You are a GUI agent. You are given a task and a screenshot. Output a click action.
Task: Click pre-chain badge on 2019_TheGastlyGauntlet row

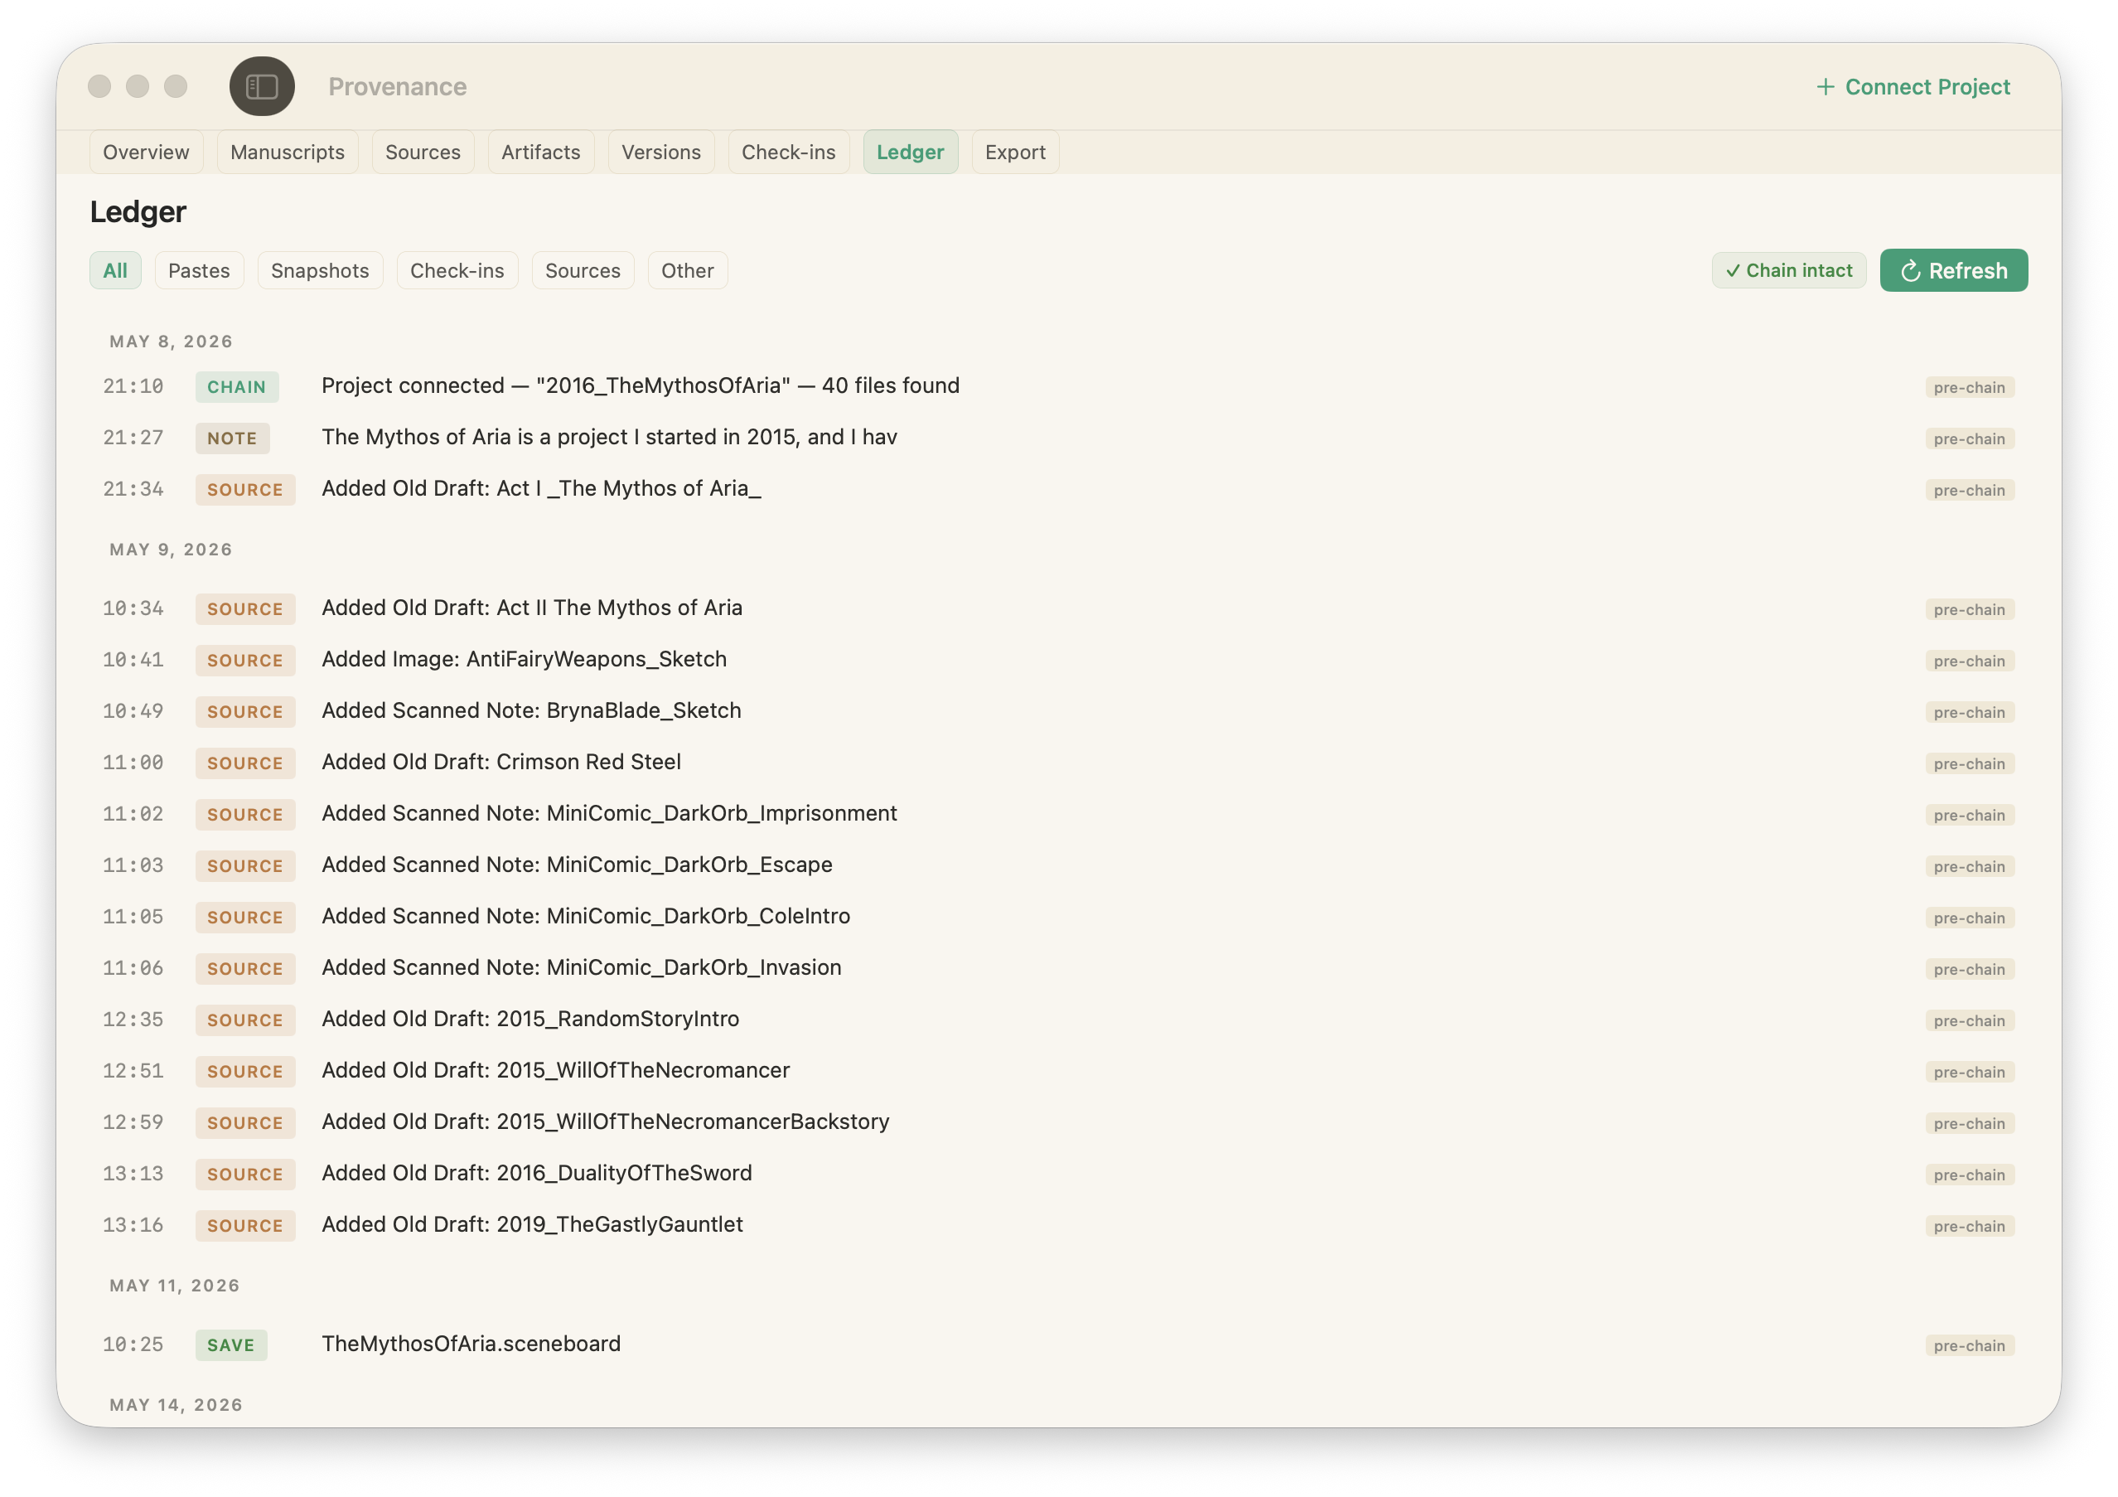click(x=1969, y=1227)
